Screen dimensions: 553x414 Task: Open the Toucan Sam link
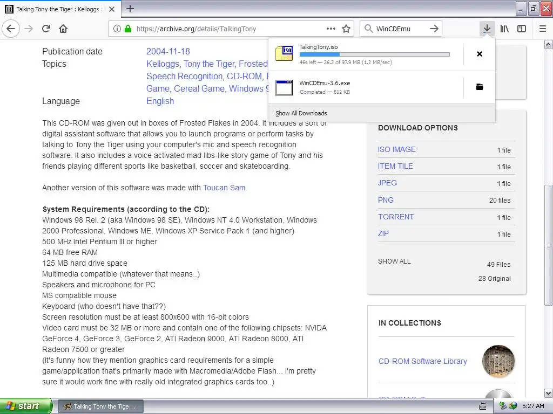click(224, 188)
